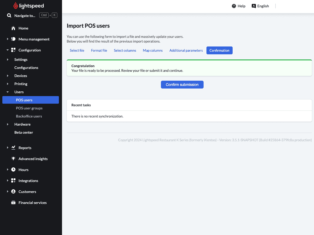Switch to the Map columns step

pyautogui.click(x=153, y=50)
